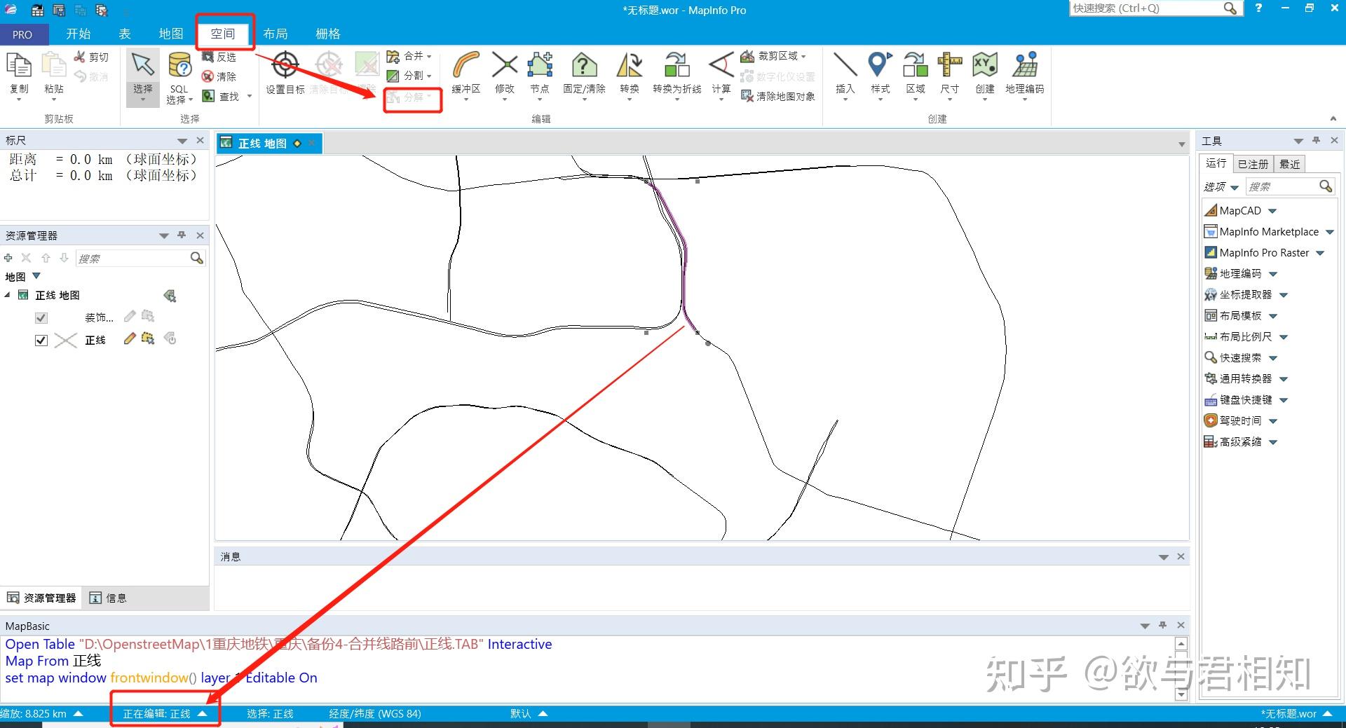The width and height of the screenshot is (1346, 728).
Task: Click the 复制 copy icon
Action: point(19,65)
